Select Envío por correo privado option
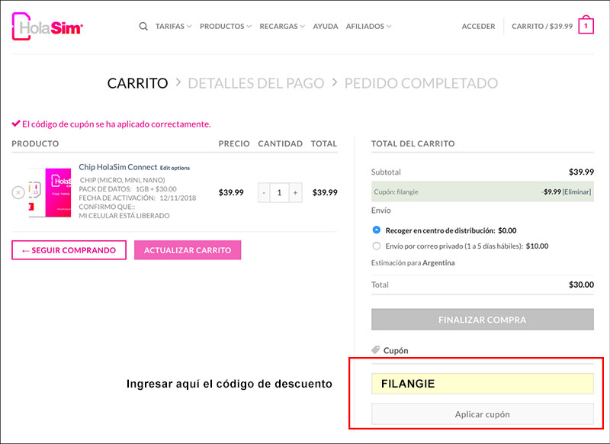Image resolution: width=610 pixels, height=444 pixels. [x=376, y=246]
